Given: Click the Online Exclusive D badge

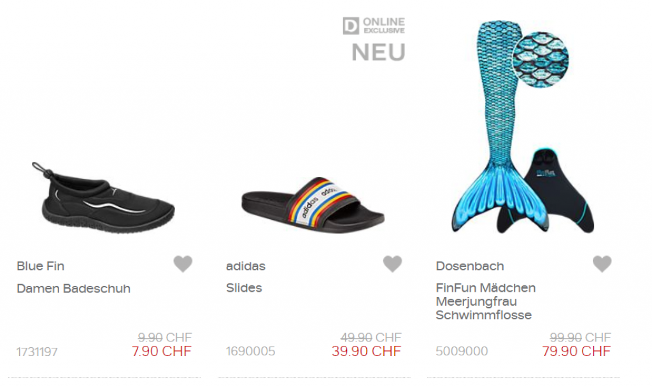Looking at the screenshot, I should click(374, 25).
